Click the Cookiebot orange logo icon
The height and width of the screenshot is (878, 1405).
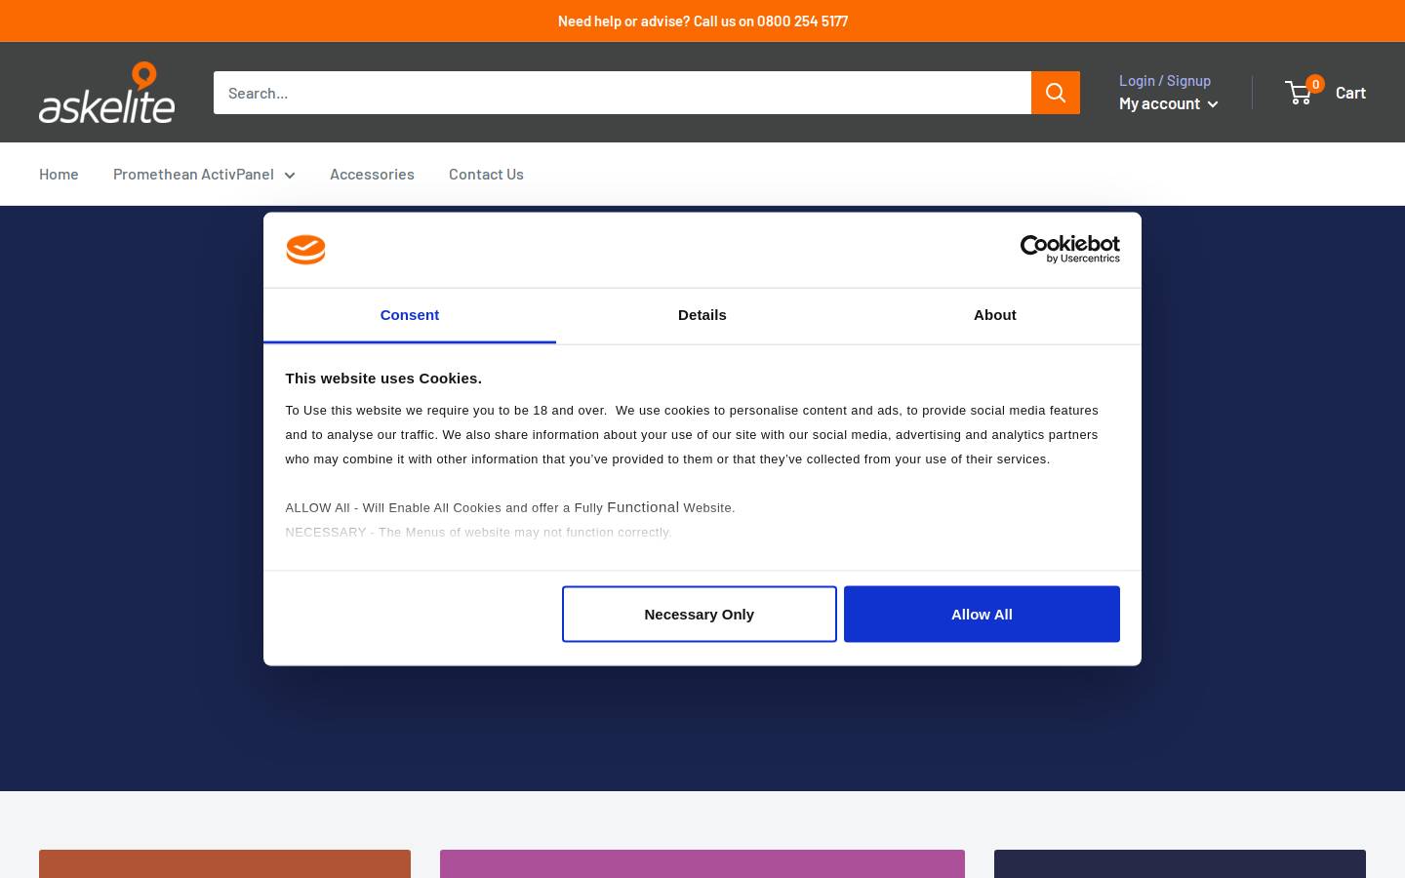point(305,250)
